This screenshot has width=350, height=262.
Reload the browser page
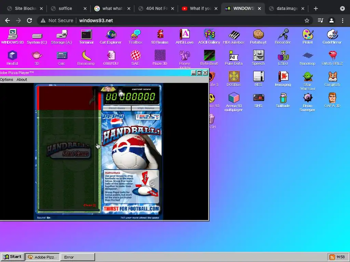pyautogui.click(x=29, y=20)
